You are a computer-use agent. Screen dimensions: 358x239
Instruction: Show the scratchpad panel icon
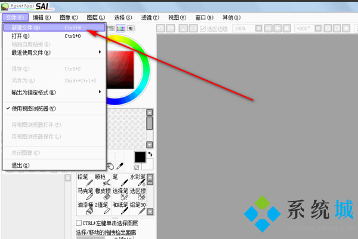[131, 28]
